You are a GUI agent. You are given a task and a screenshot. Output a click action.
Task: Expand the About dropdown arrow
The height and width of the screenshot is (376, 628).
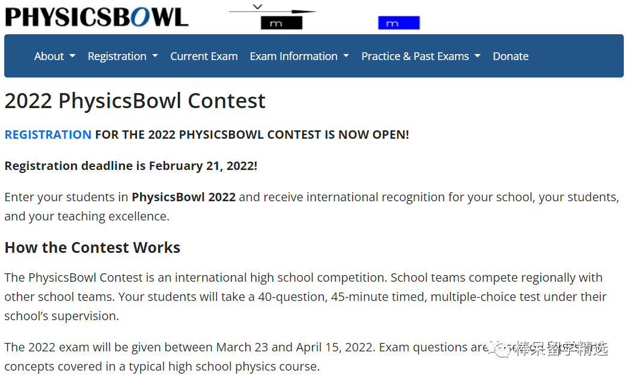click(x=73, y=56)
